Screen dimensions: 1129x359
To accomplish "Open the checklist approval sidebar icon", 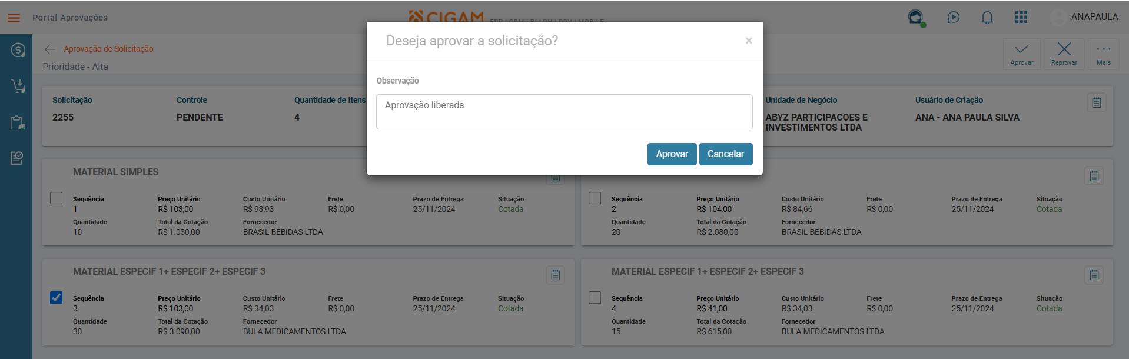I will (x=18, y=158).
